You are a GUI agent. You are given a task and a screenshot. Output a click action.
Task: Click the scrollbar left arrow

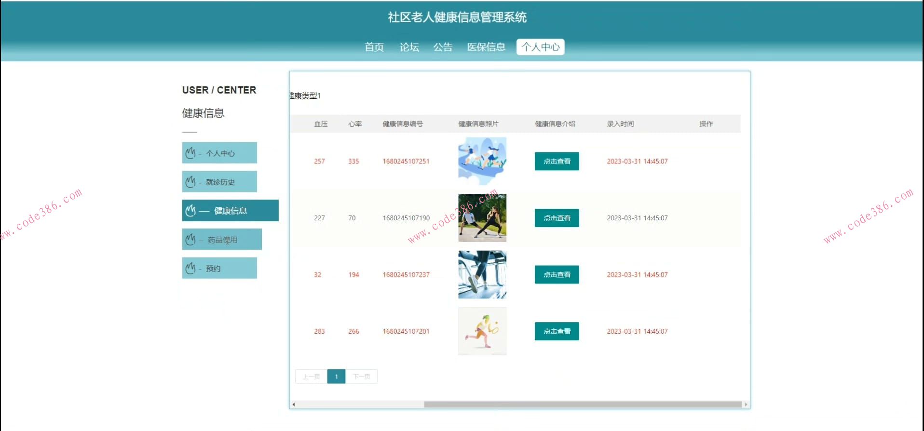click(293, 404)
